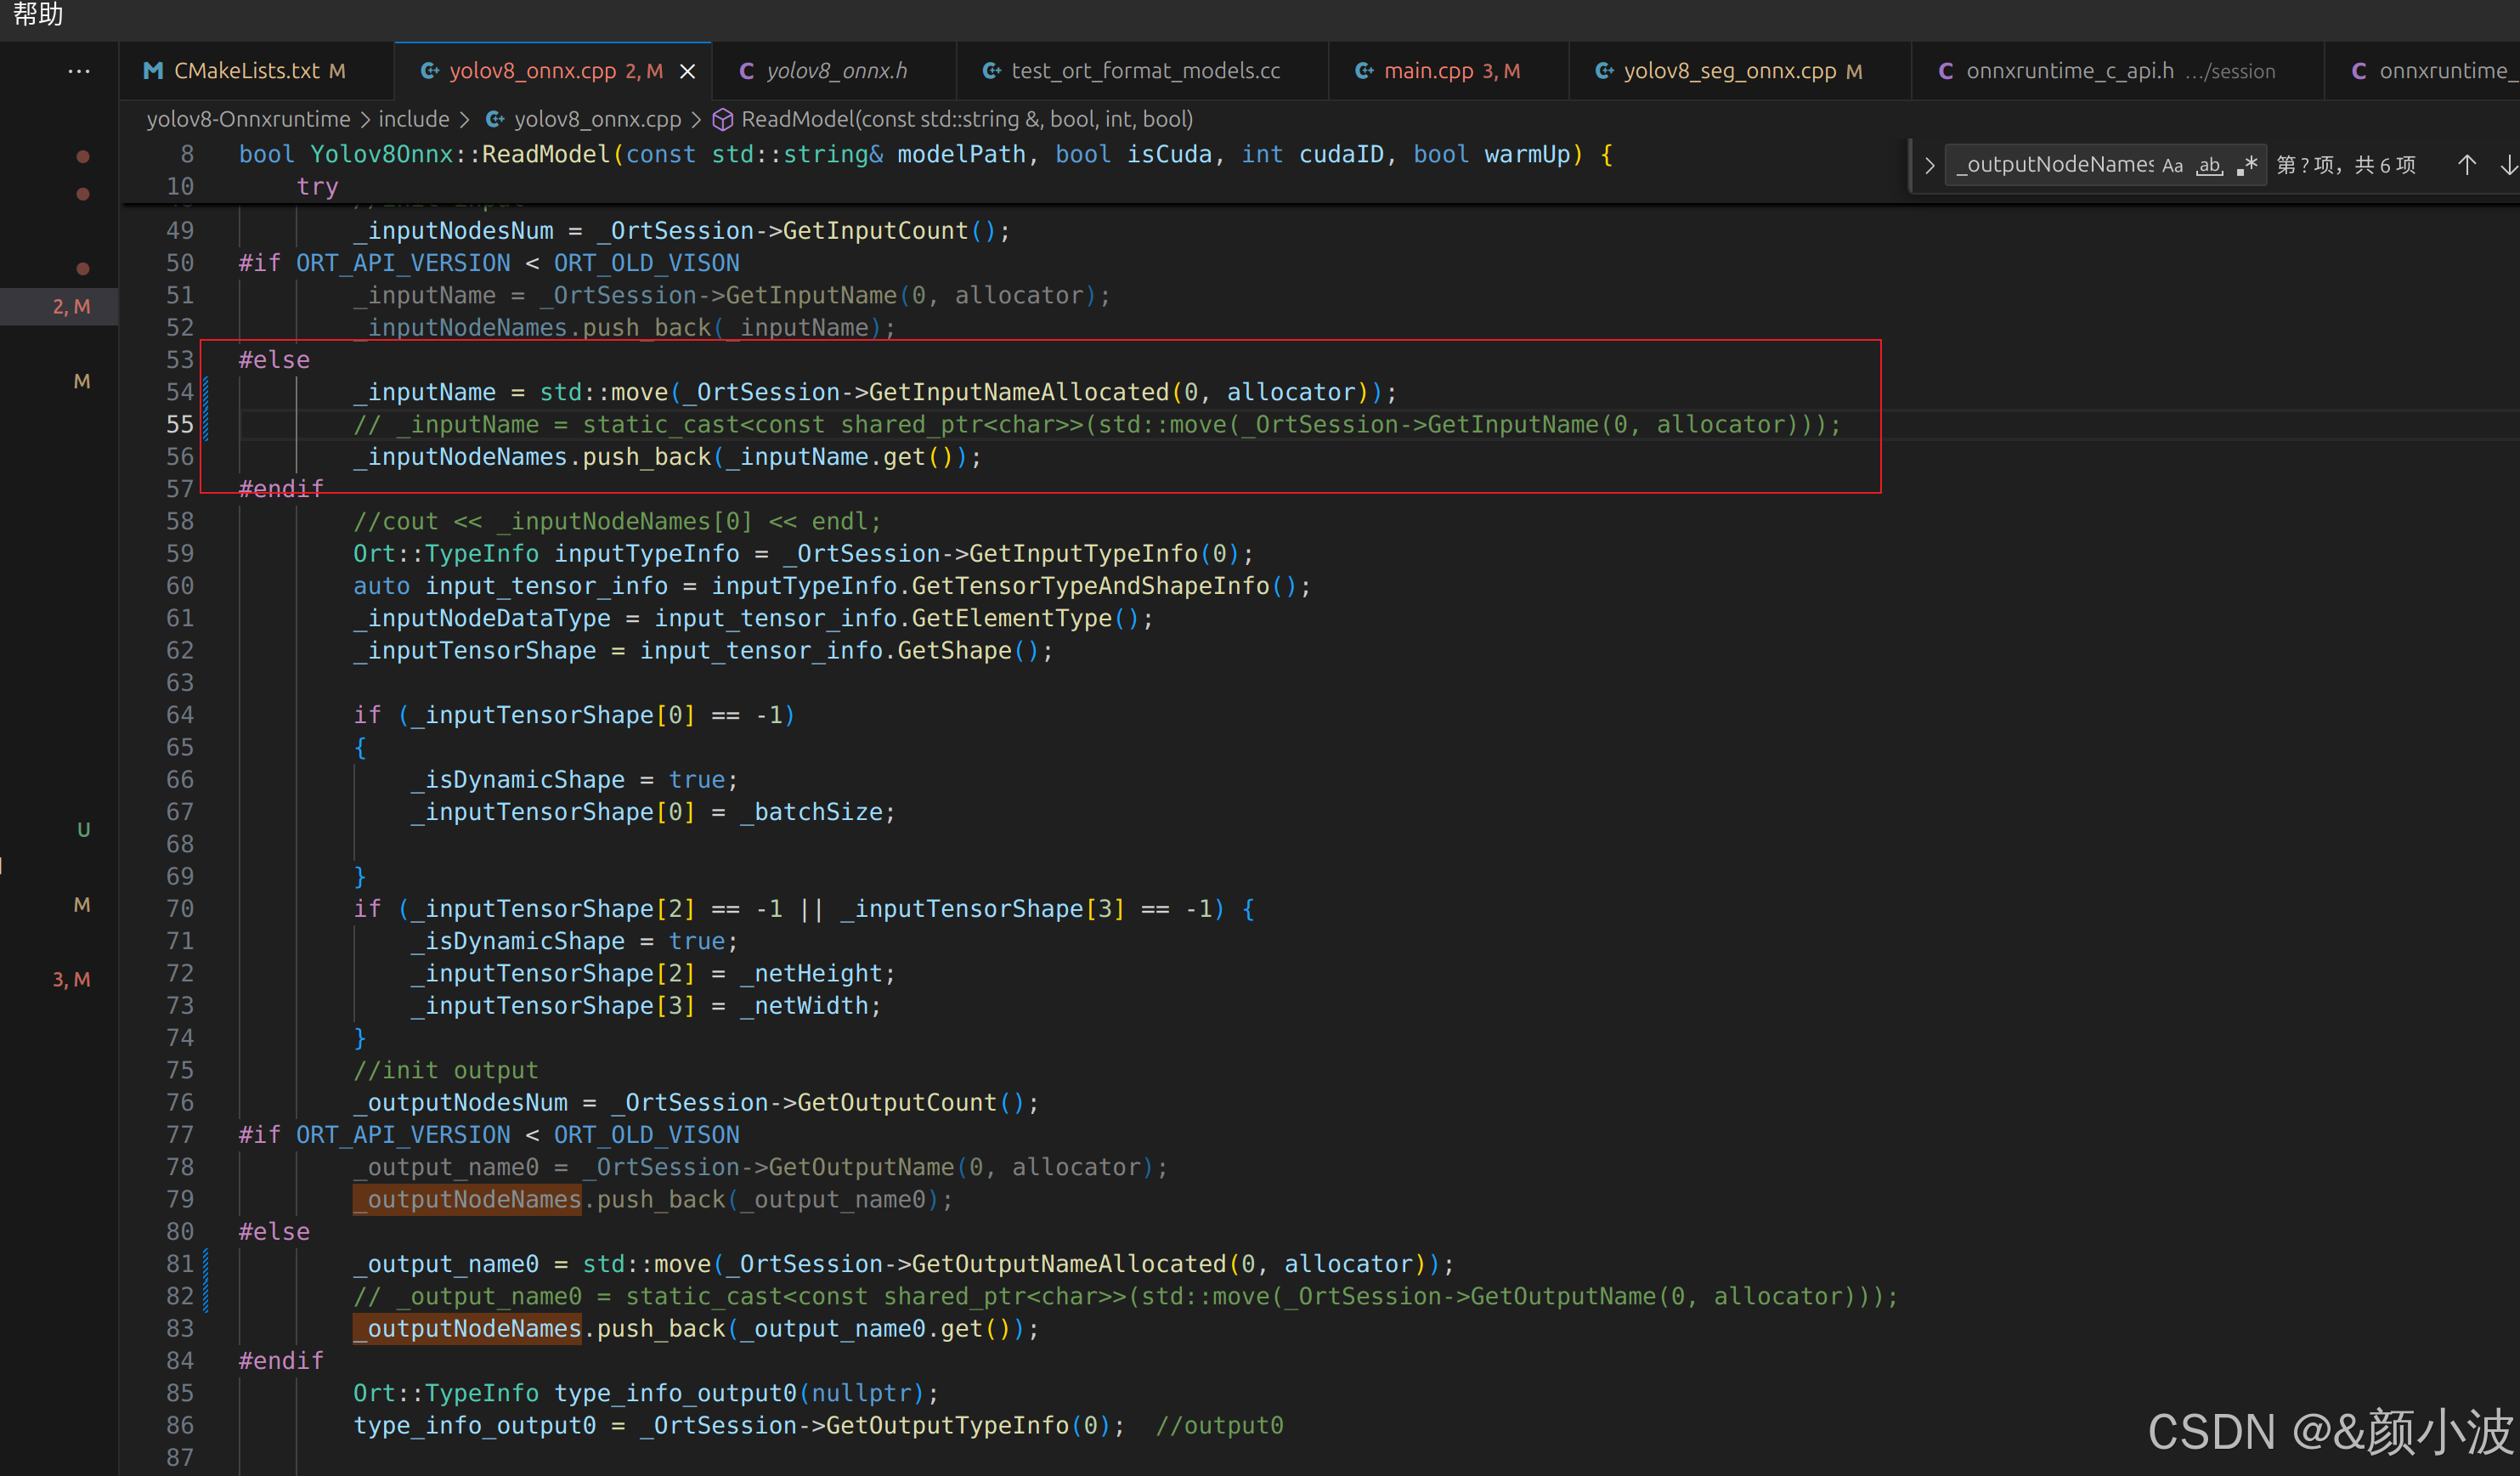Go to next match arrow
Screen dimensions: 2520x1476
click(x=2508, y=165)
